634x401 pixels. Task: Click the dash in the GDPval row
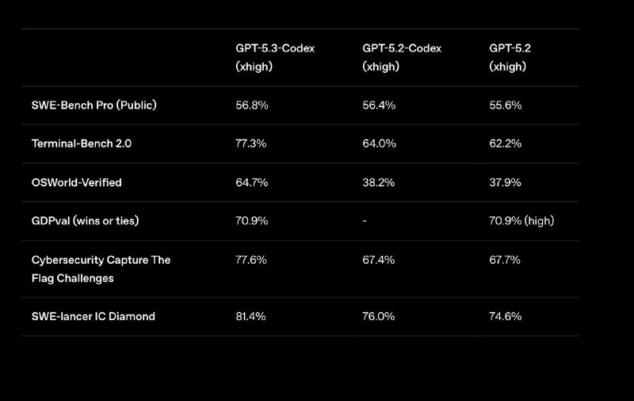click(365, 221)
